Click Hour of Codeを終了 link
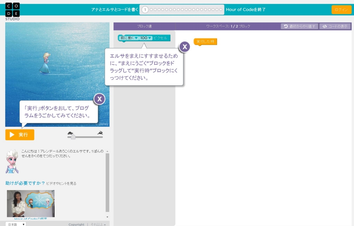354x226 pixels. (x=246, y=9)
